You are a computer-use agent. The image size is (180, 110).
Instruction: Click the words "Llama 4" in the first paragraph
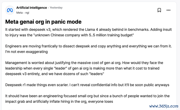tap(91, 30)
